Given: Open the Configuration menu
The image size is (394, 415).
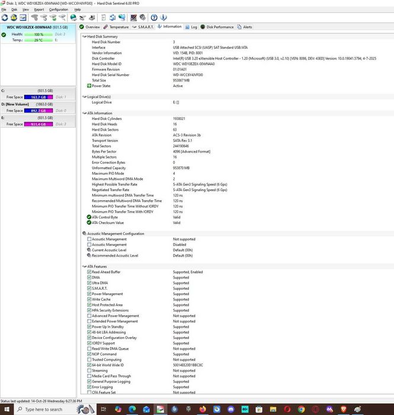Looking at the screenshot, I should click(59, 9).
